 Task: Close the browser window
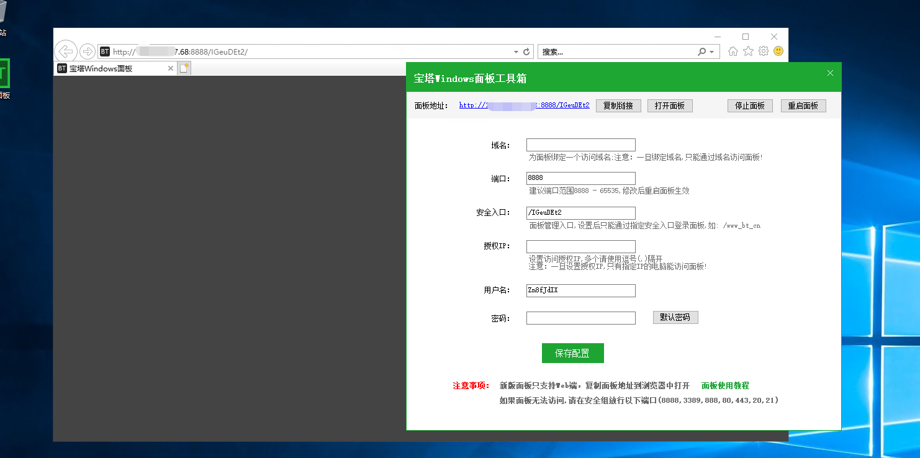773,37
